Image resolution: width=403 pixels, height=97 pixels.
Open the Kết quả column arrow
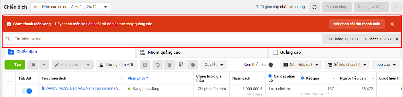pos(334,78)
